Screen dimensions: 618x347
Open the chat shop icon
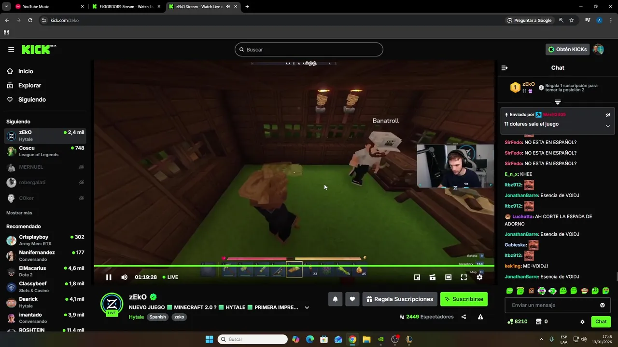(539, 321)
